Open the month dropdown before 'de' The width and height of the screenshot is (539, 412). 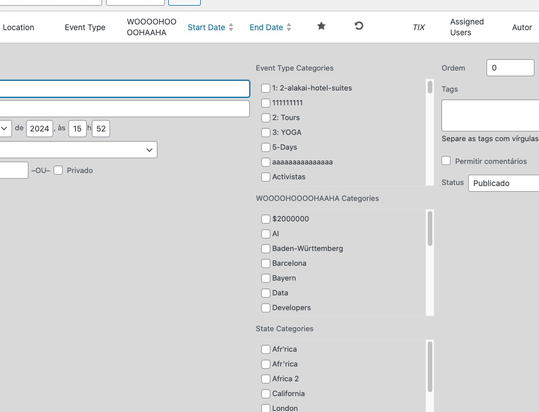5,129
